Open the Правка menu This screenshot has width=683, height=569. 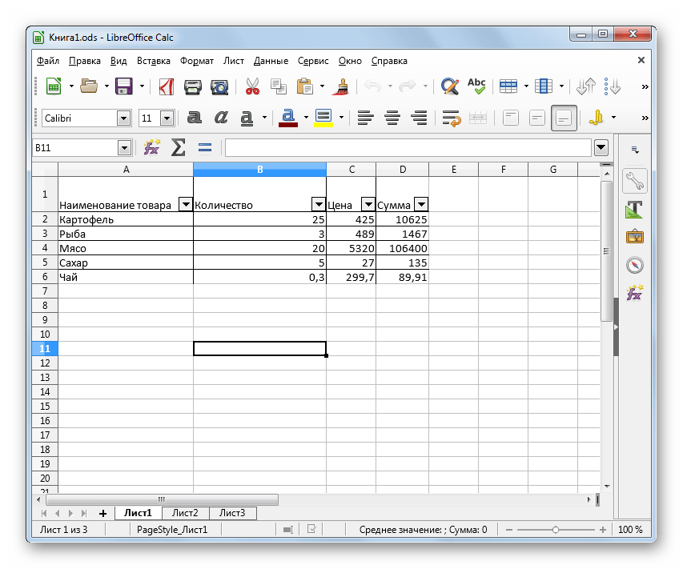tap(85, 61)
